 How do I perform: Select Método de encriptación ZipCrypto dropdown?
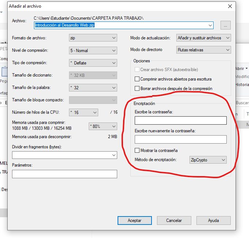208,160
